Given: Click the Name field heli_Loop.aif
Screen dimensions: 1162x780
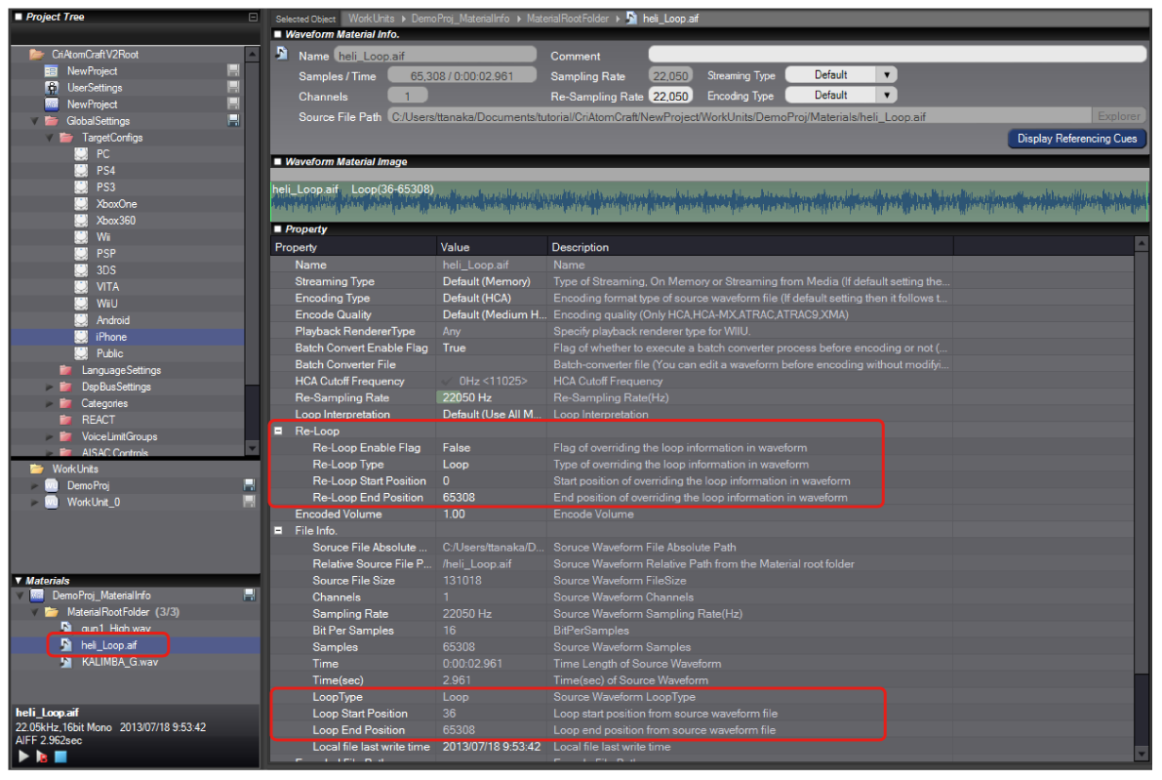Looking at the screenshot, I should coord(435,56).
